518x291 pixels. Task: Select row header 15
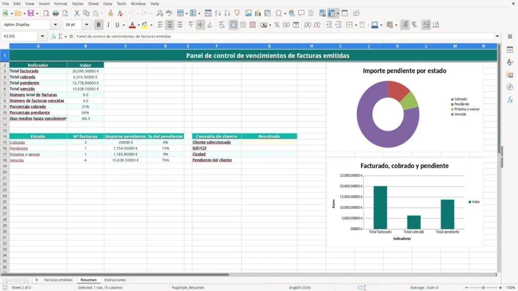coord(5,142)
